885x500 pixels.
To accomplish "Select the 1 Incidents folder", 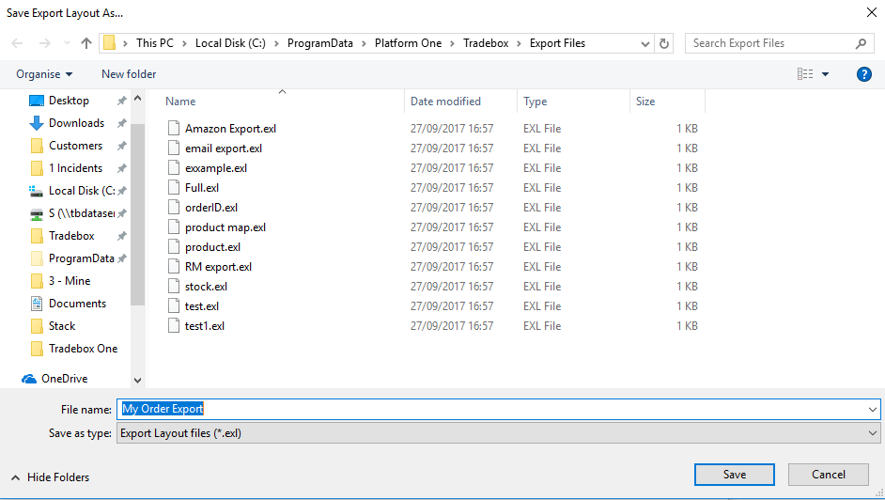I will coord(75,168).
